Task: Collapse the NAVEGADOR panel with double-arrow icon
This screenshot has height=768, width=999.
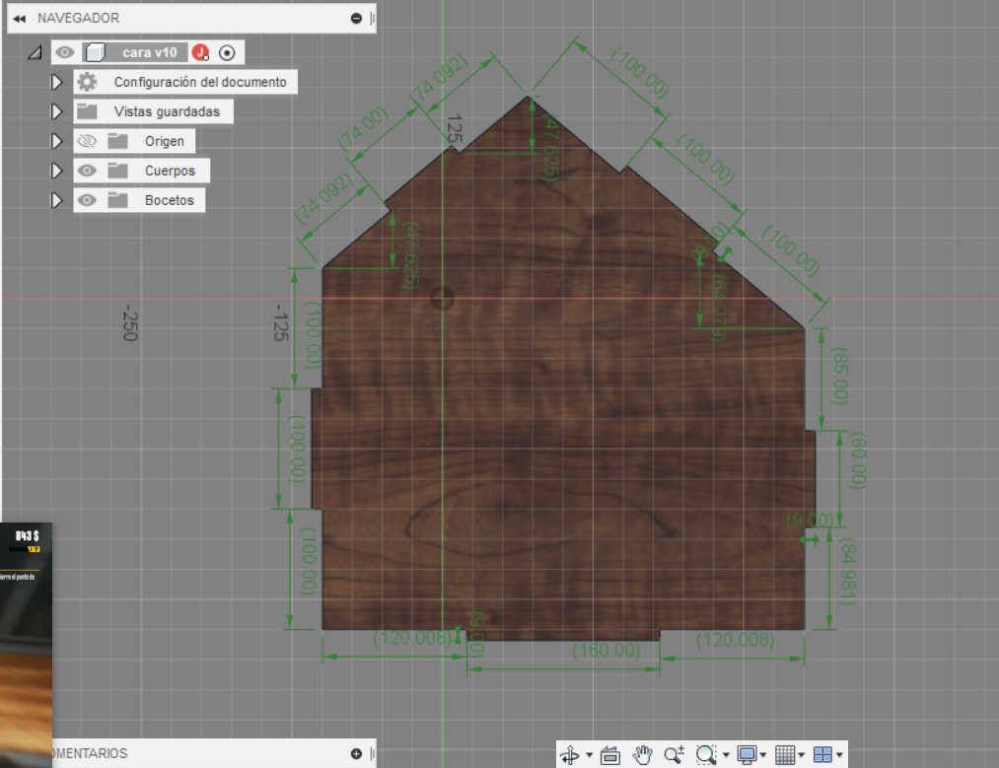Action: pos(20,19)
